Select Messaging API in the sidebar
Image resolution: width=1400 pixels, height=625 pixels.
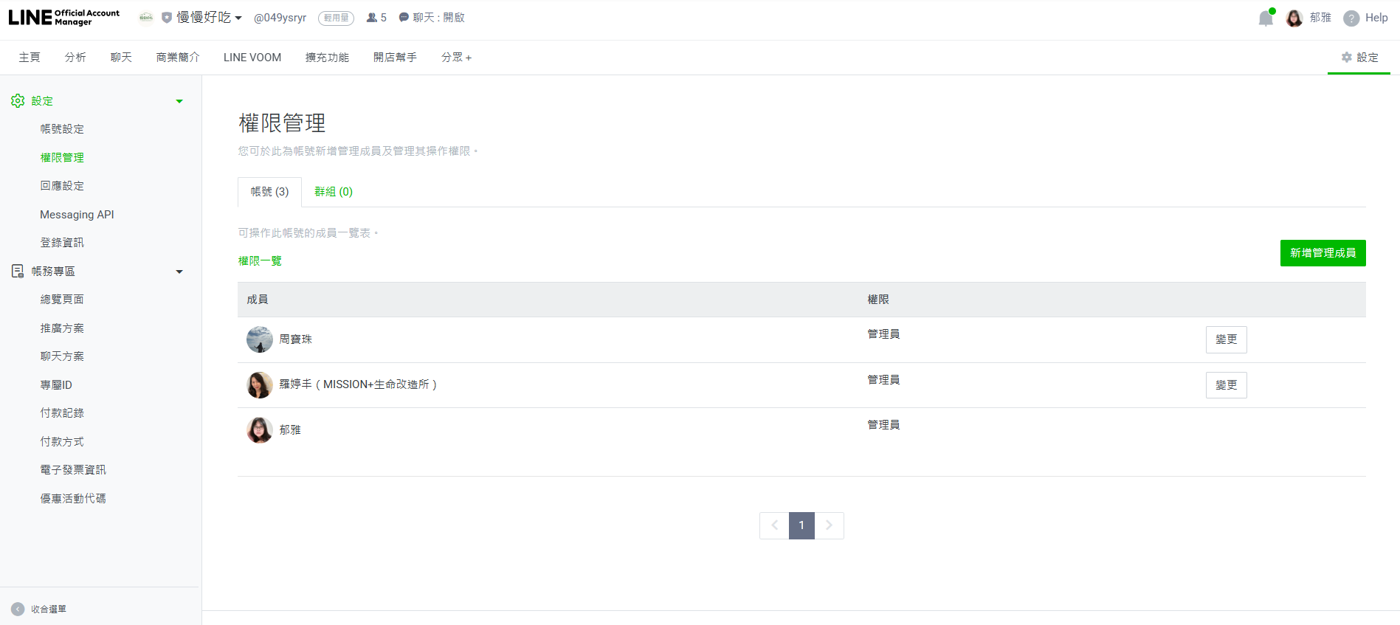pos(77,215)
